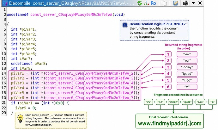This screenshot has height=130, width=218.
Task: Select piVar2 assignment target on line 15
Action: pyautogui.click(x=17, y=78)
